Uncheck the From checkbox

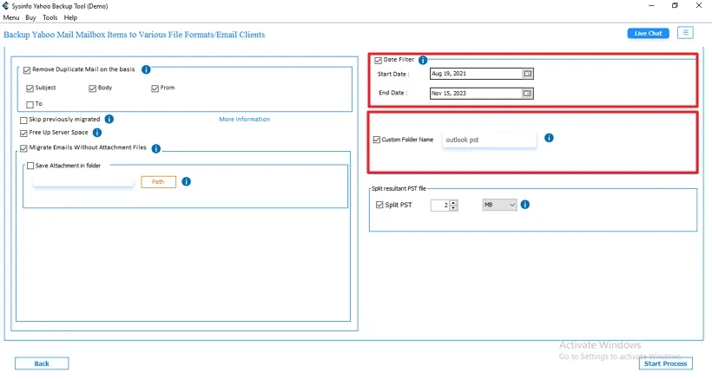click(155, 88)
